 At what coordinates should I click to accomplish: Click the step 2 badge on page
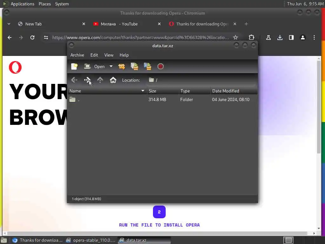[159, 212]
